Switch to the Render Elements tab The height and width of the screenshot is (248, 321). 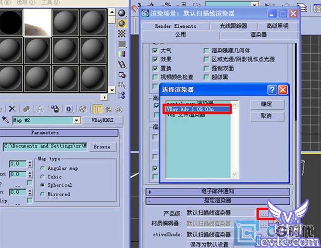[175, 26]
